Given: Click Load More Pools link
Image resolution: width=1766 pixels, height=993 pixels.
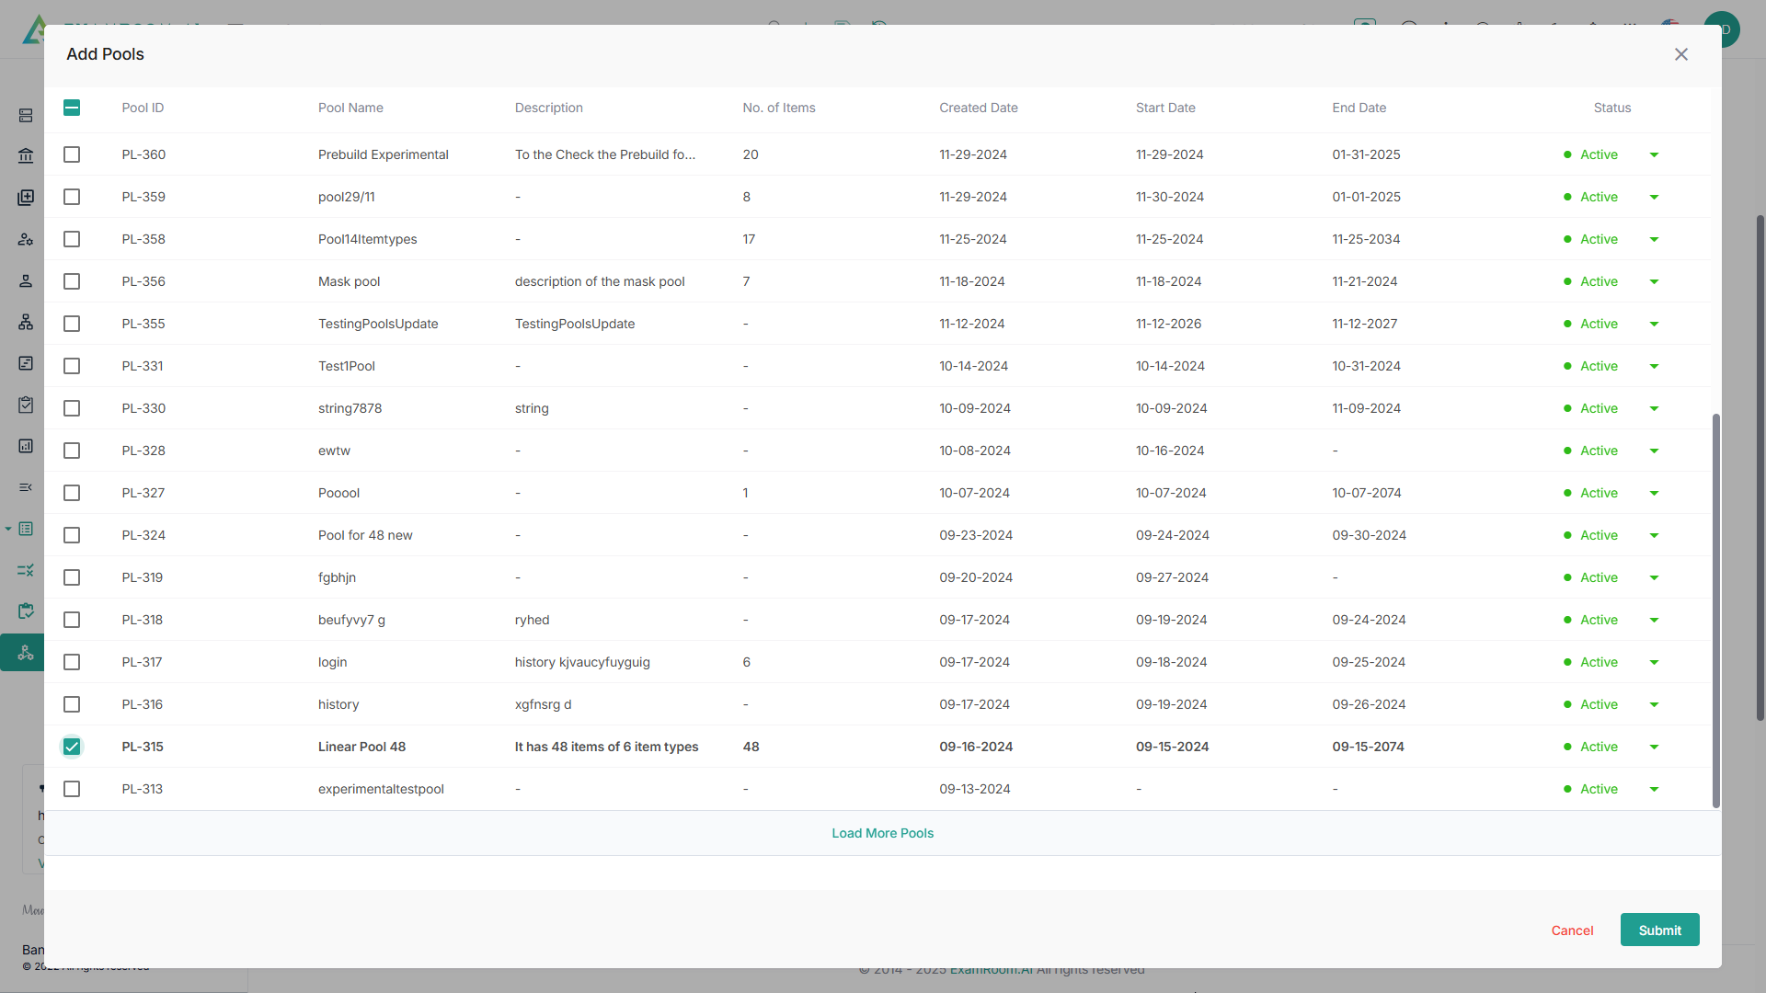Looking at the screenshot, I should pos(882,833).
